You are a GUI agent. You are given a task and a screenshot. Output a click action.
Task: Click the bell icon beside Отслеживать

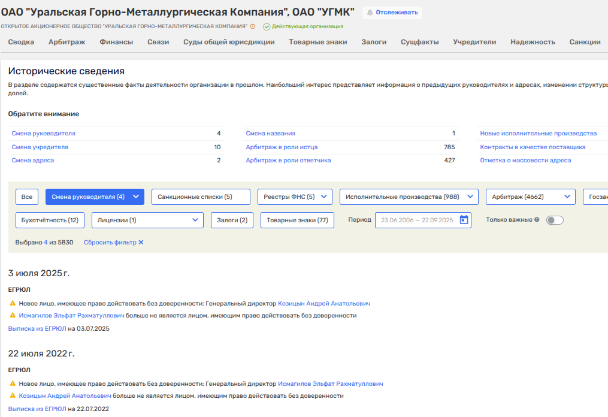tap(370, 13)
